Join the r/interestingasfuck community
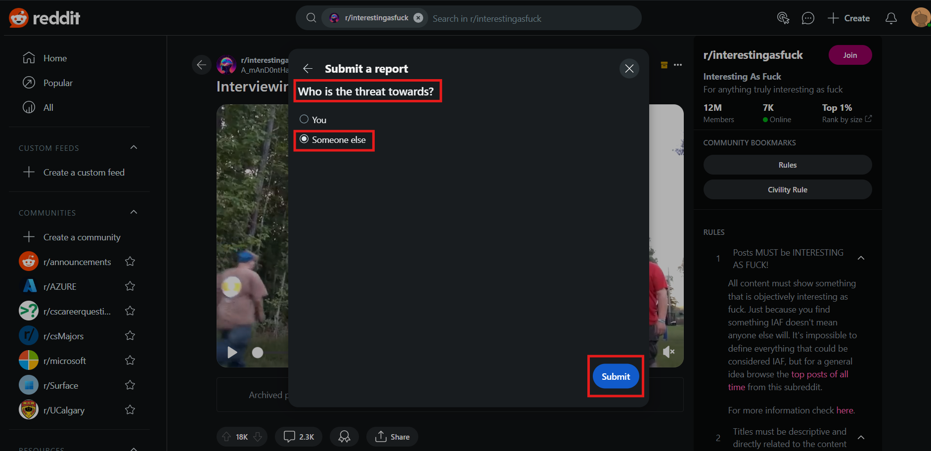The image size is (931, 451). [x=850, y=55]
